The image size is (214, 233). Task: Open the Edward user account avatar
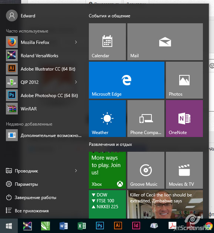coord(12,16)
